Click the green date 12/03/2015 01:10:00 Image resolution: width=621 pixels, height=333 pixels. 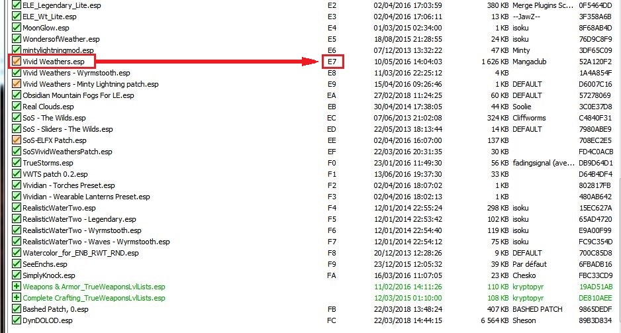(408, 298)
